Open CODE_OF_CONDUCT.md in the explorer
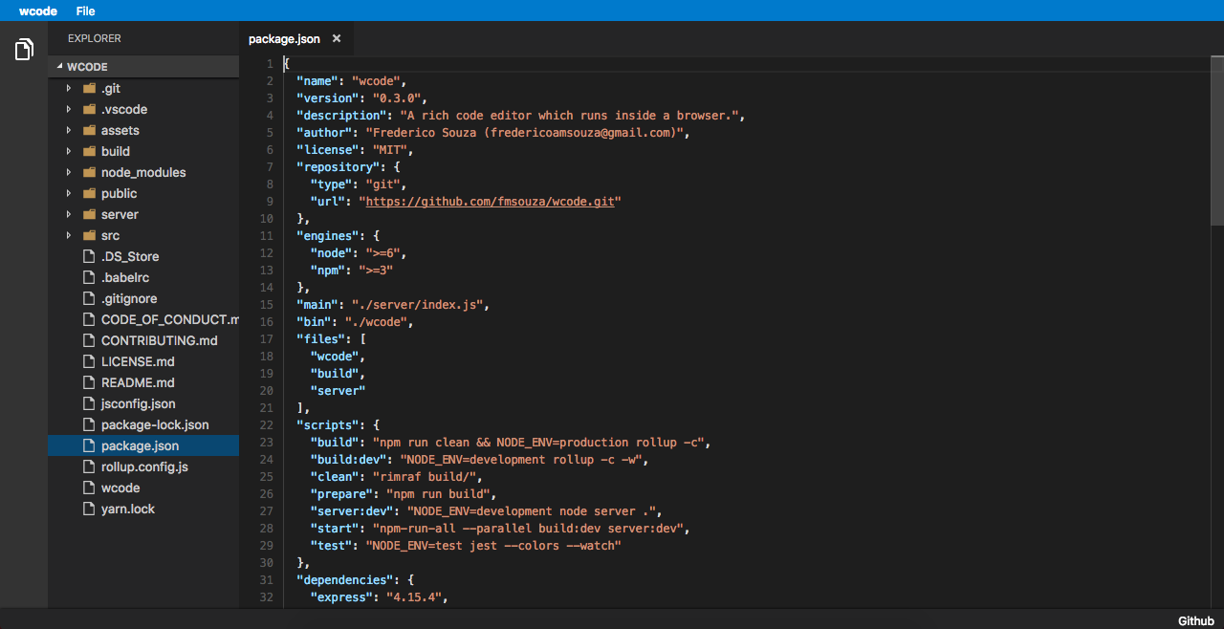 [x=143, y=319]
